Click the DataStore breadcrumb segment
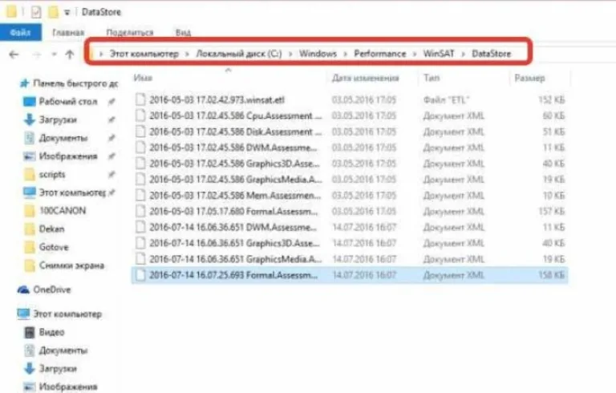Viewport: 616px width, 393px height. [x=491, y=54]
